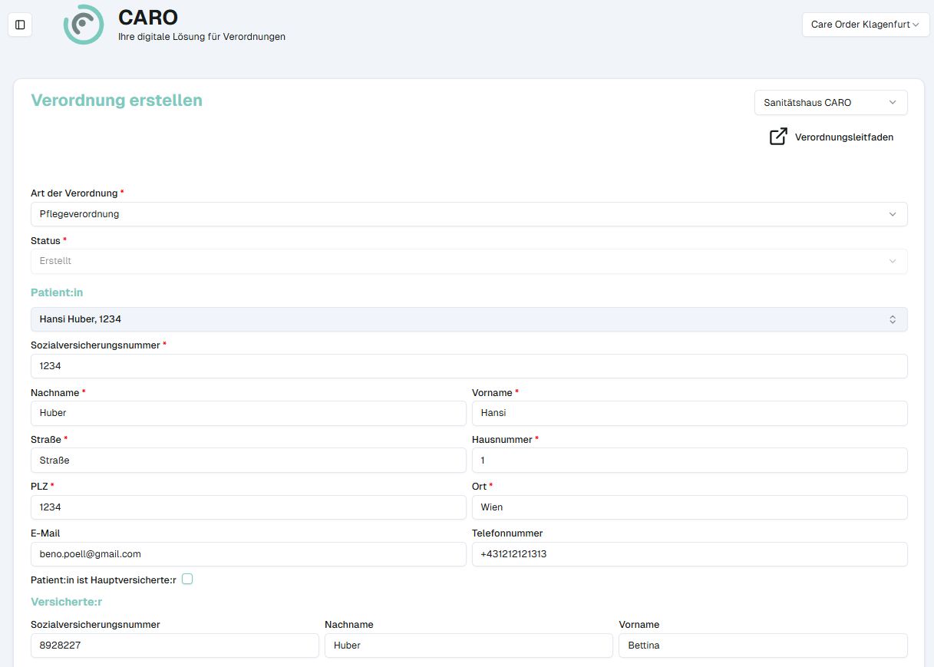Click the disabled Status dropdown chevron

[893, 262]
